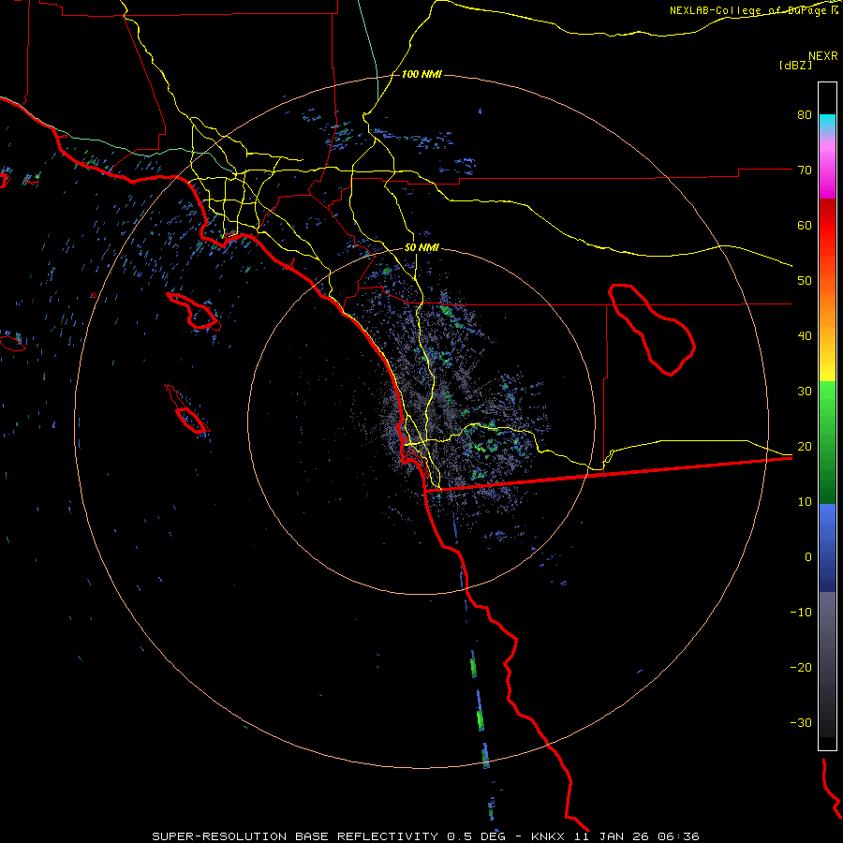
Task: Select the 50 value on the dBZ scale
Action: click(805, 281)
